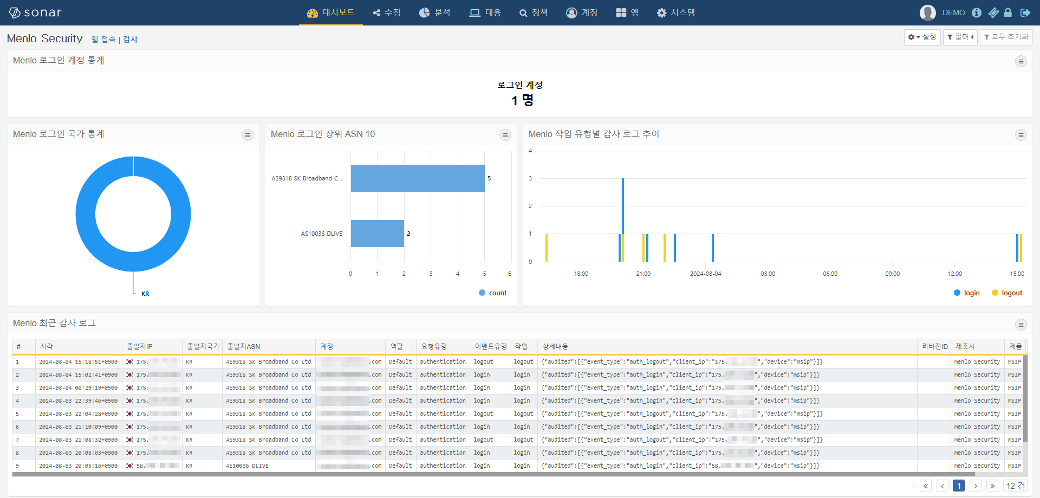Sort by 제조사 column header
Image resolution: width=1040 pixels, height=498 pixels.
click(x=978, y=346)
